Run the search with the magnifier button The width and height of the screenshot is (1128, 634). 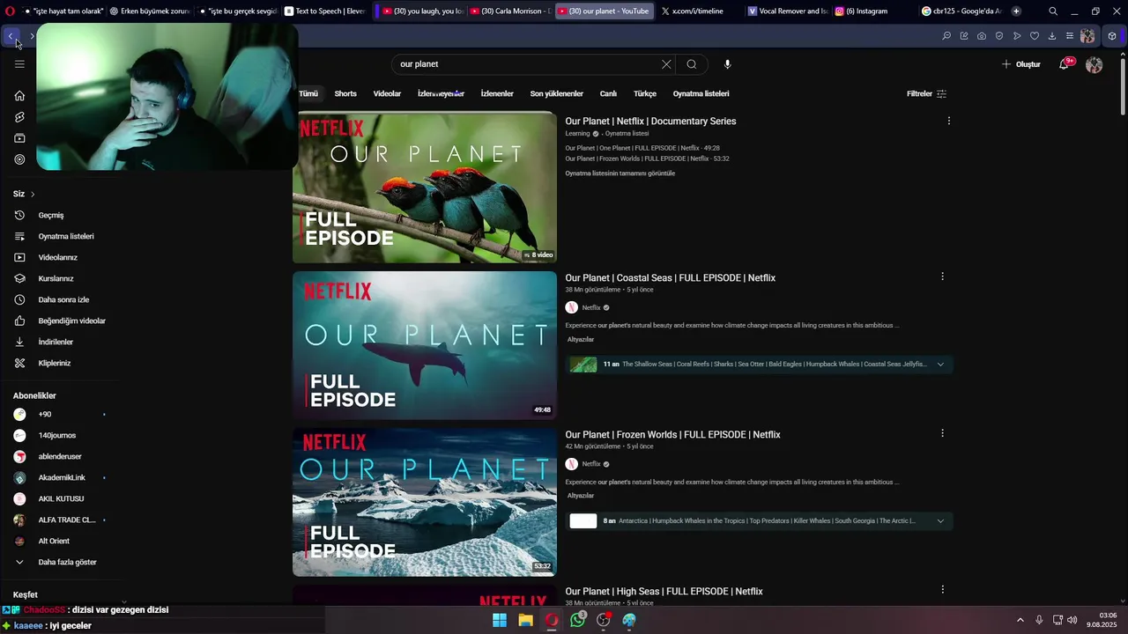coord(692,64)
